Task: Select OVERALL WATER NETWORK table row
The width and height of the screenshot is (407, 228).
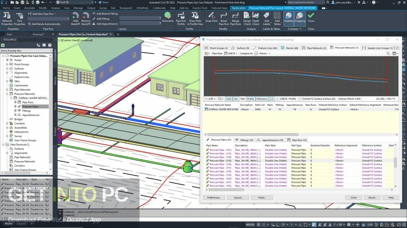Action: [301, 109]
